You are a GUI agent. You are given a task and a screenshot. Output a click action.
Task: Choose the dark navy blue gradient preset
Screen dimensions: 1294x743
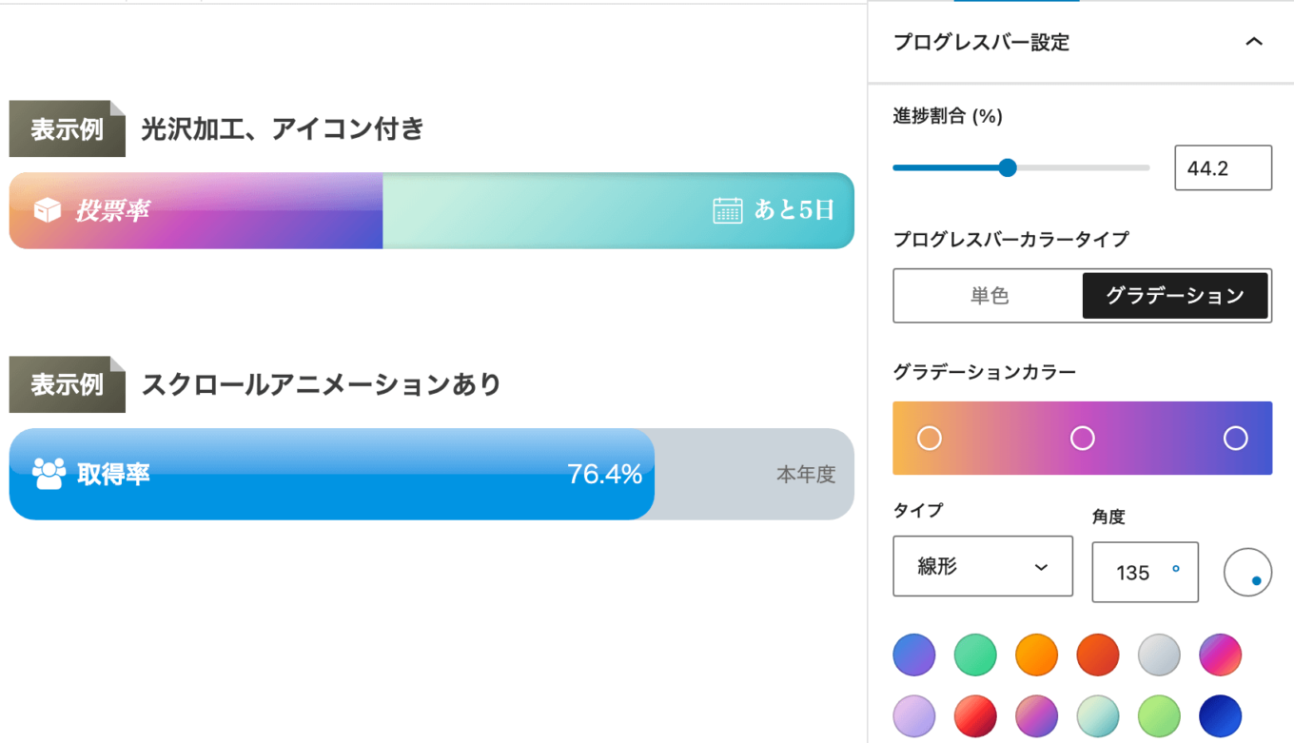(x=1221, y=716)
